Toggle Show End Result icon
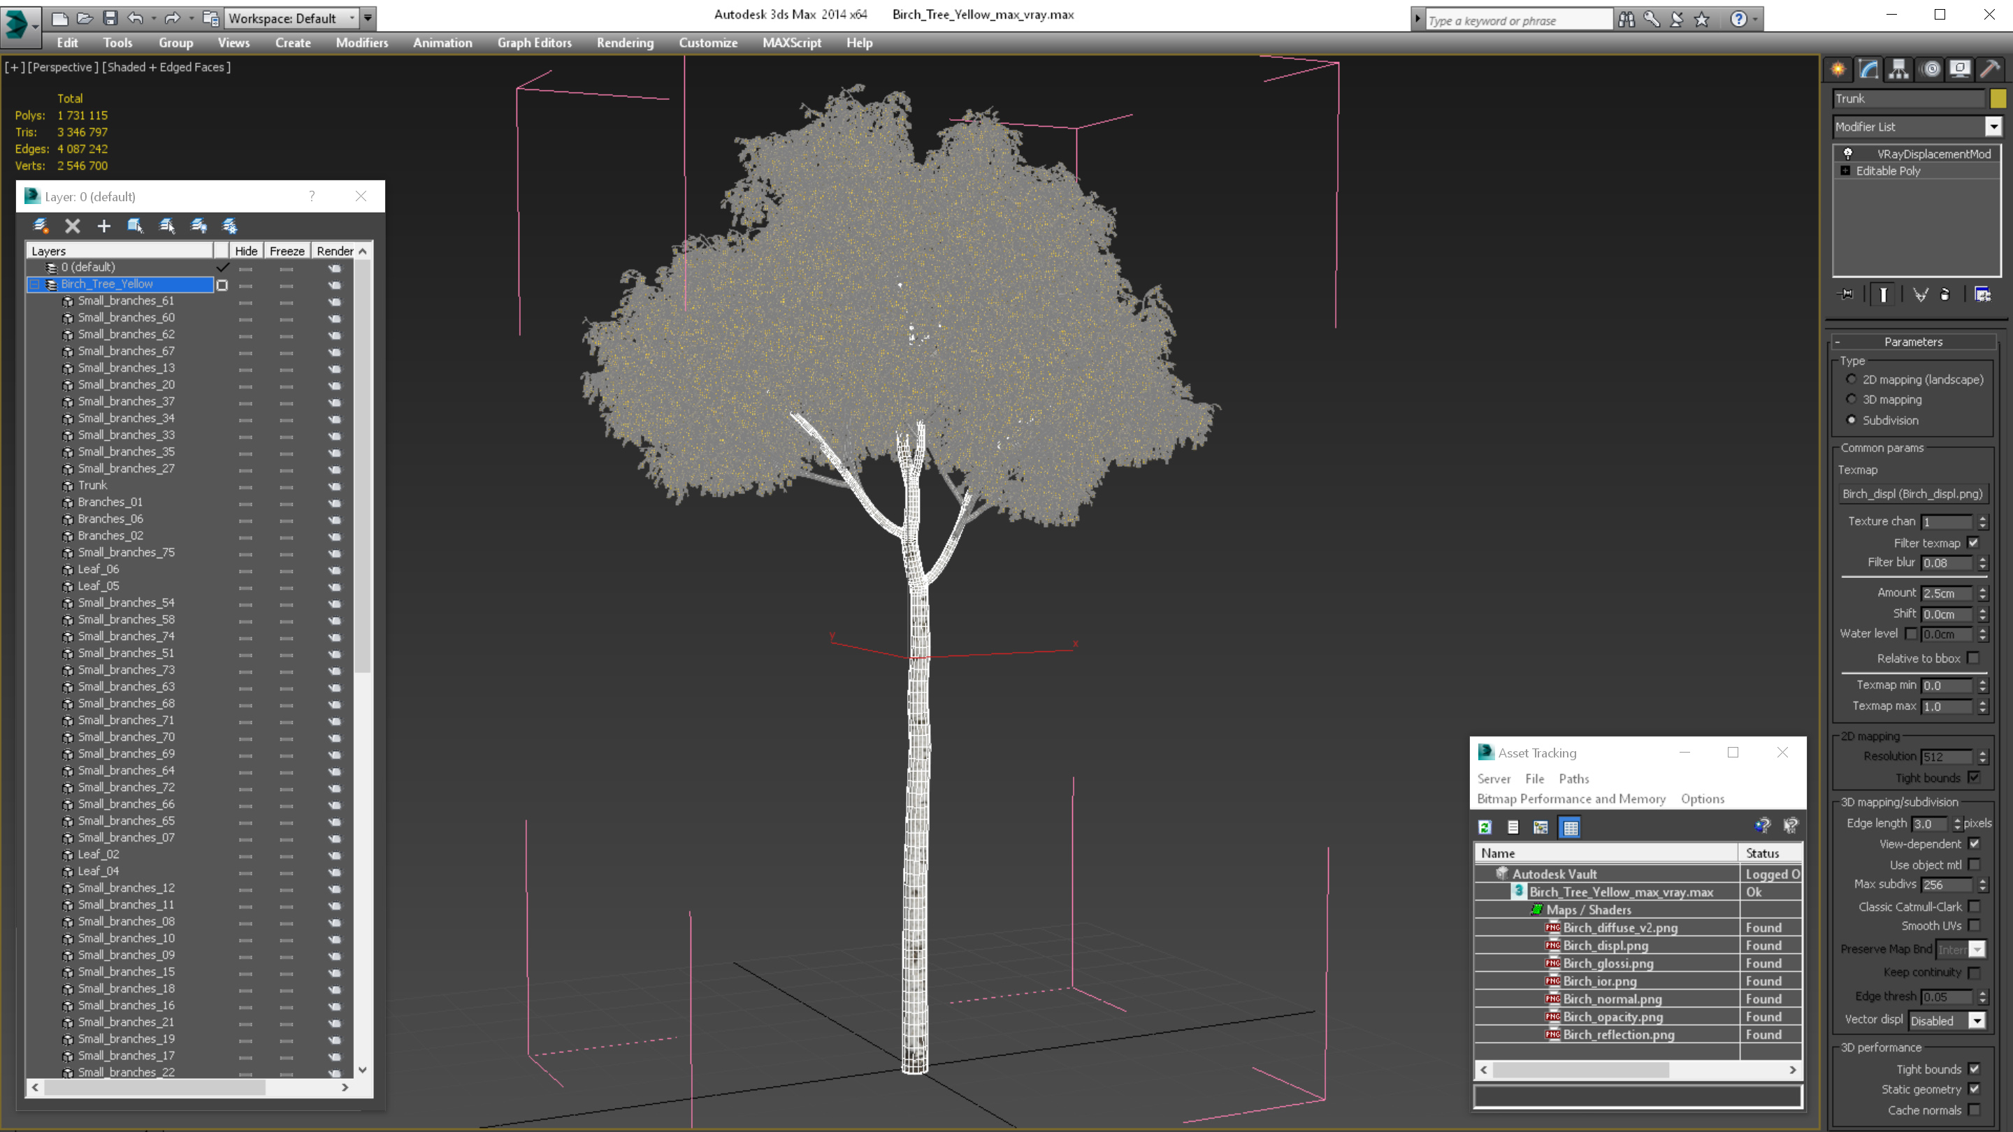 coord(1883,294)
